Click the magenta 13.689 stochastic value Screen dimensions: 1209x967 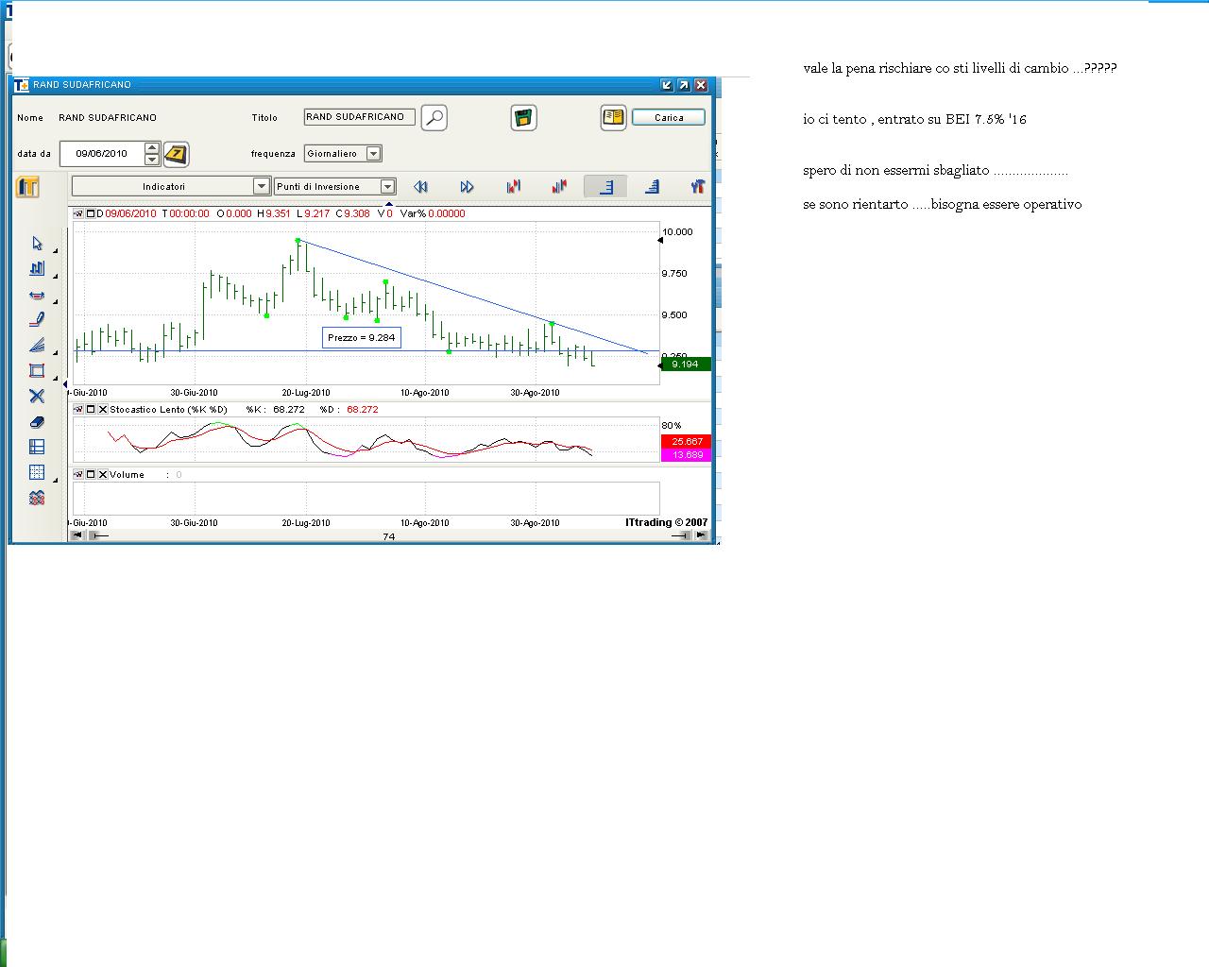(x=687, y=454)
